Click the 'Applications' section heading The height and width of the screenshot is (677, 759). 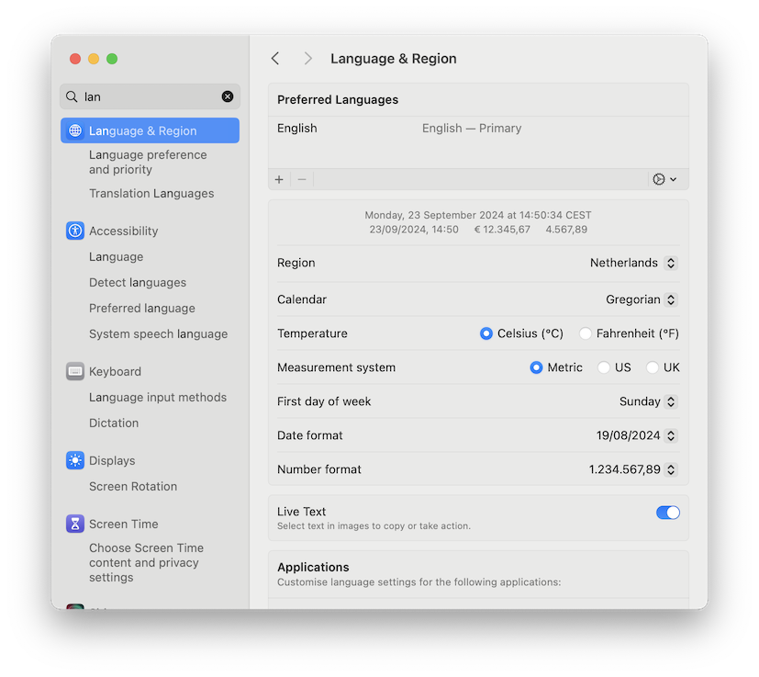313,567
